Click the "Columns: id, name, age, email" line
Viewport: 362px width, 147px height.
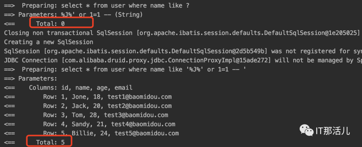pyautogui.click(x=80, y=88)
